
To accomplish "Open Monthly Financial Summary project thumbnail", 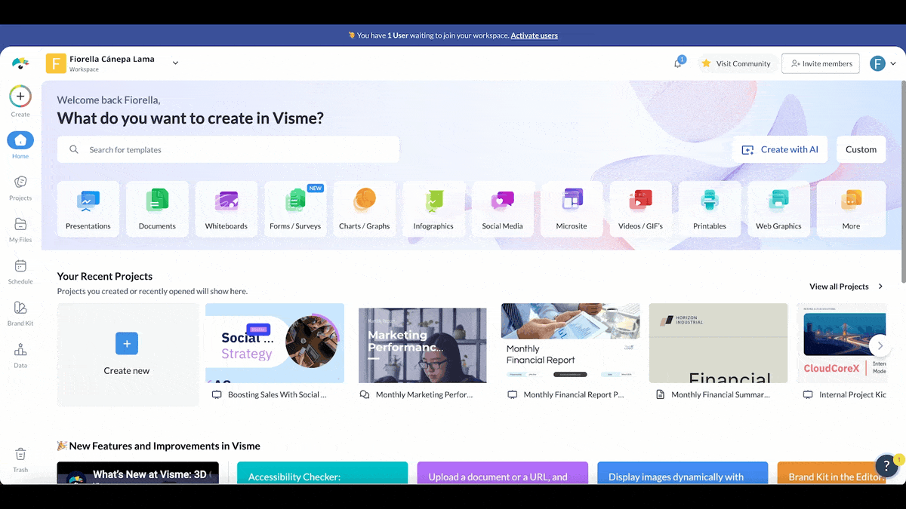I will coord(718,343).
